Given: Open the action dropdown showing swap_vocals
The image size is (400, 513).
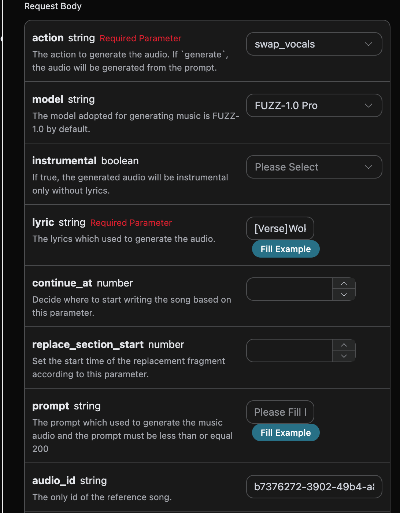Looking at the screenshot, I should [x=314, y=44].
